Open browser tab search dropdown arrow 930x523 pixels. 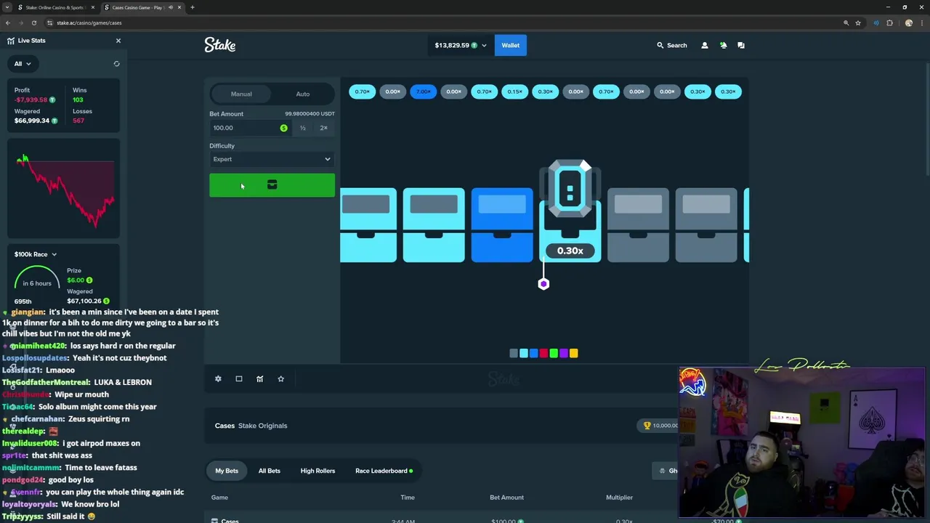click(7, 7)
